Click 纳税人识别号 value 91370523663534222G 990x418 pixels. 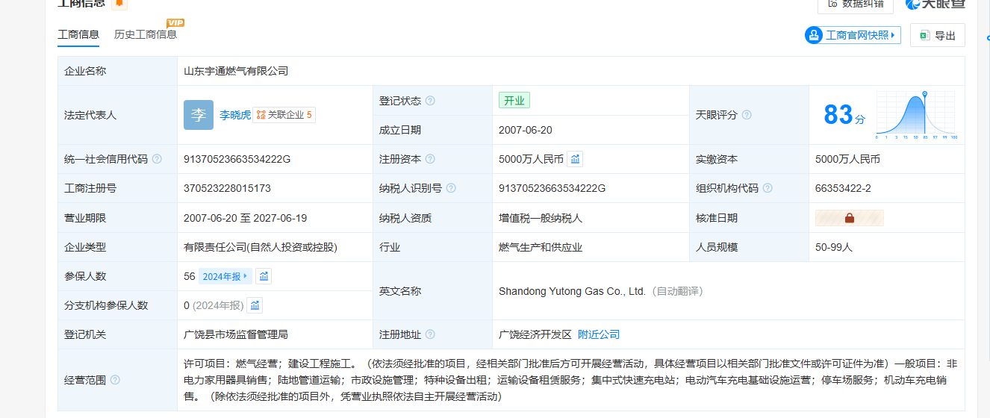(552, 188)
